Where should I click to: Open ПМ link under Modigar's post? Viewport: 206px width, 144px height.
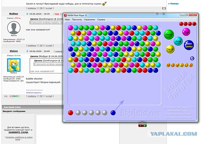tap(41, 46)
